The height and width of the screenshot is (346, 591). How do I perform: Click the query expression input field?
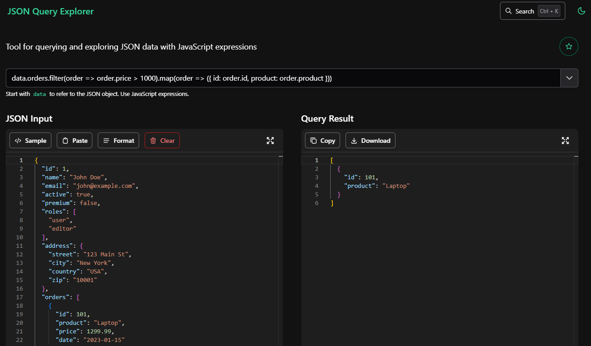tap(270, 77)
